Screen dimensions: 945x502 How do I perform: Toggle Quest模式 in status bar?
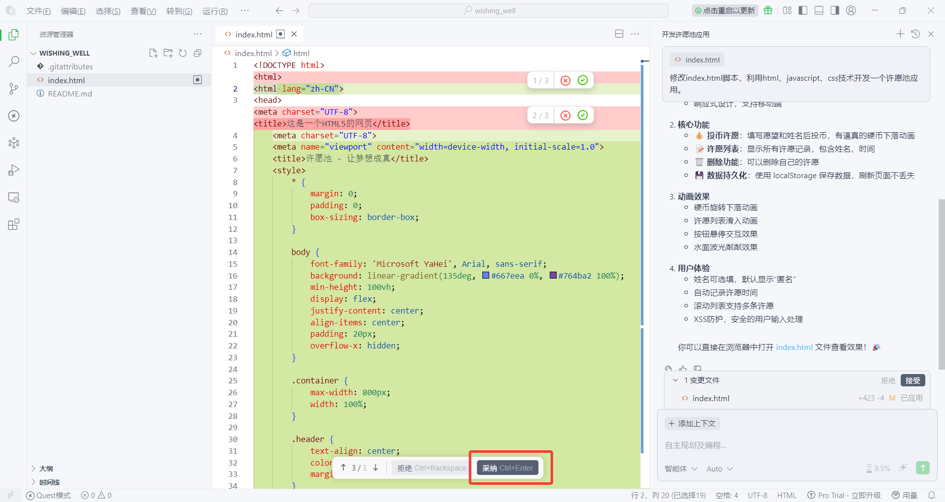click(x=48, y=495)
